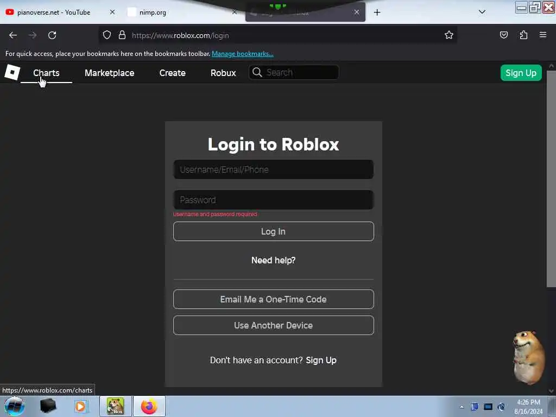Bookmark this page with the star icon

click(449, 35)
